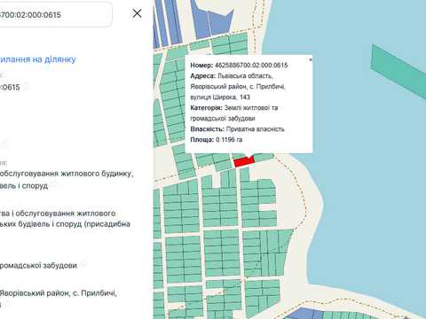Click 'ромадської забудови' text in side panel
This screenshot has height=319, width=426.
tap(38, 266)
